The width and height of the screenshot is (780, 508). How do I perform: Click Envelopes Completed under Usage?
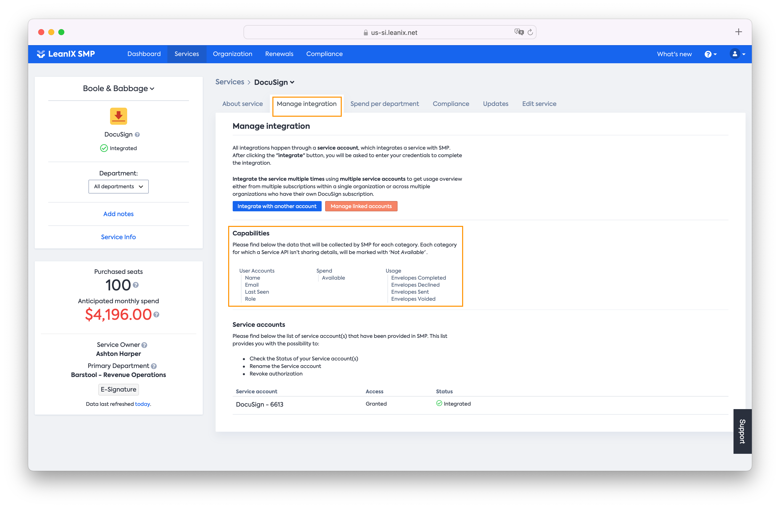[x=418, y=278]
